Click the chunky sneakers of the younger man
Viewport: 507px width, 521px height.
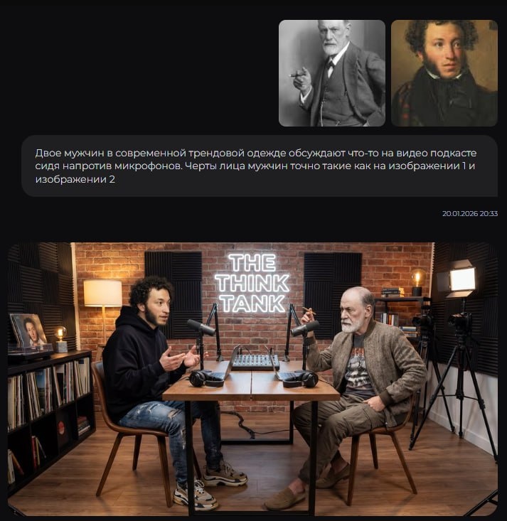pos(210,485)
